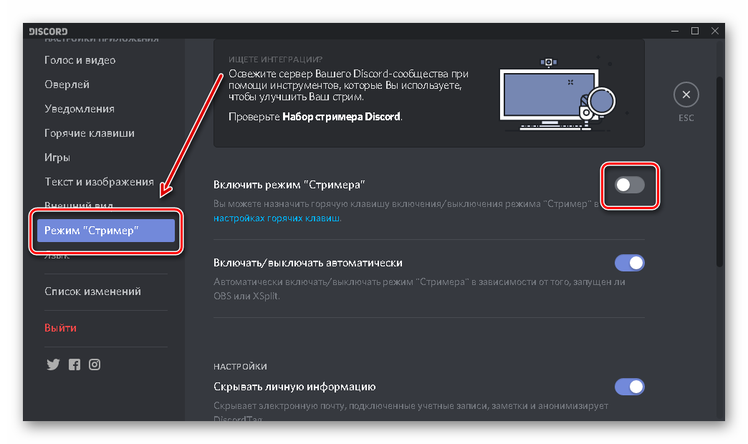The height and width of the screenshot is (444, 748).
Task: Open Текст и изображения settings
Action: click(x=99, y=182)
